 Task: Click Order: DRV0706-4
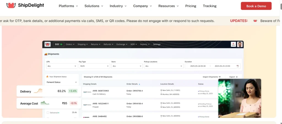(134, 91)
